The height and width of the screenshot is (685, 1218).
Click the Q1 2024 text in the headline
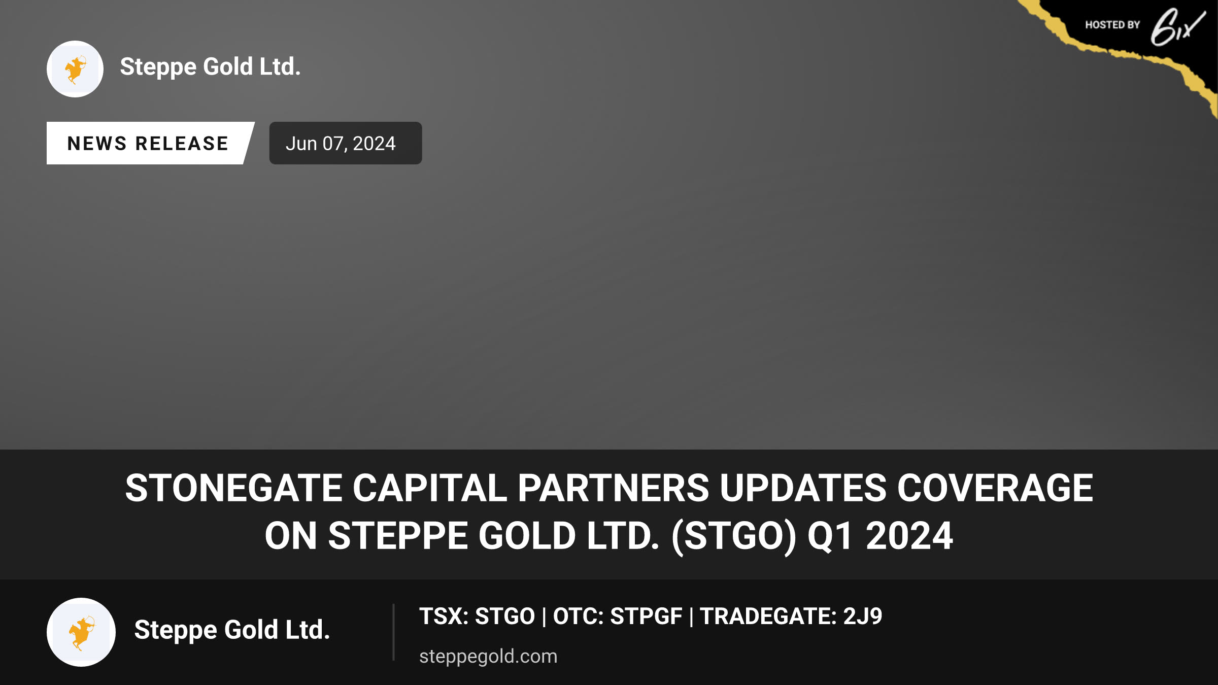point(881,537)
